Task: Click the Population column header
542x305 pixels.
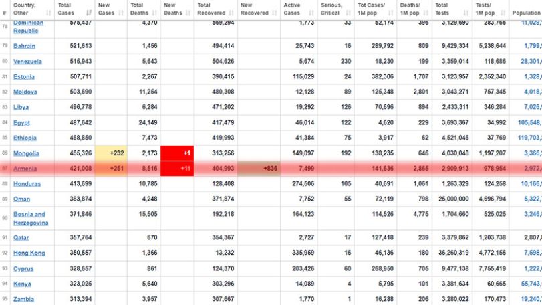Action: click(x=526, y=13)
